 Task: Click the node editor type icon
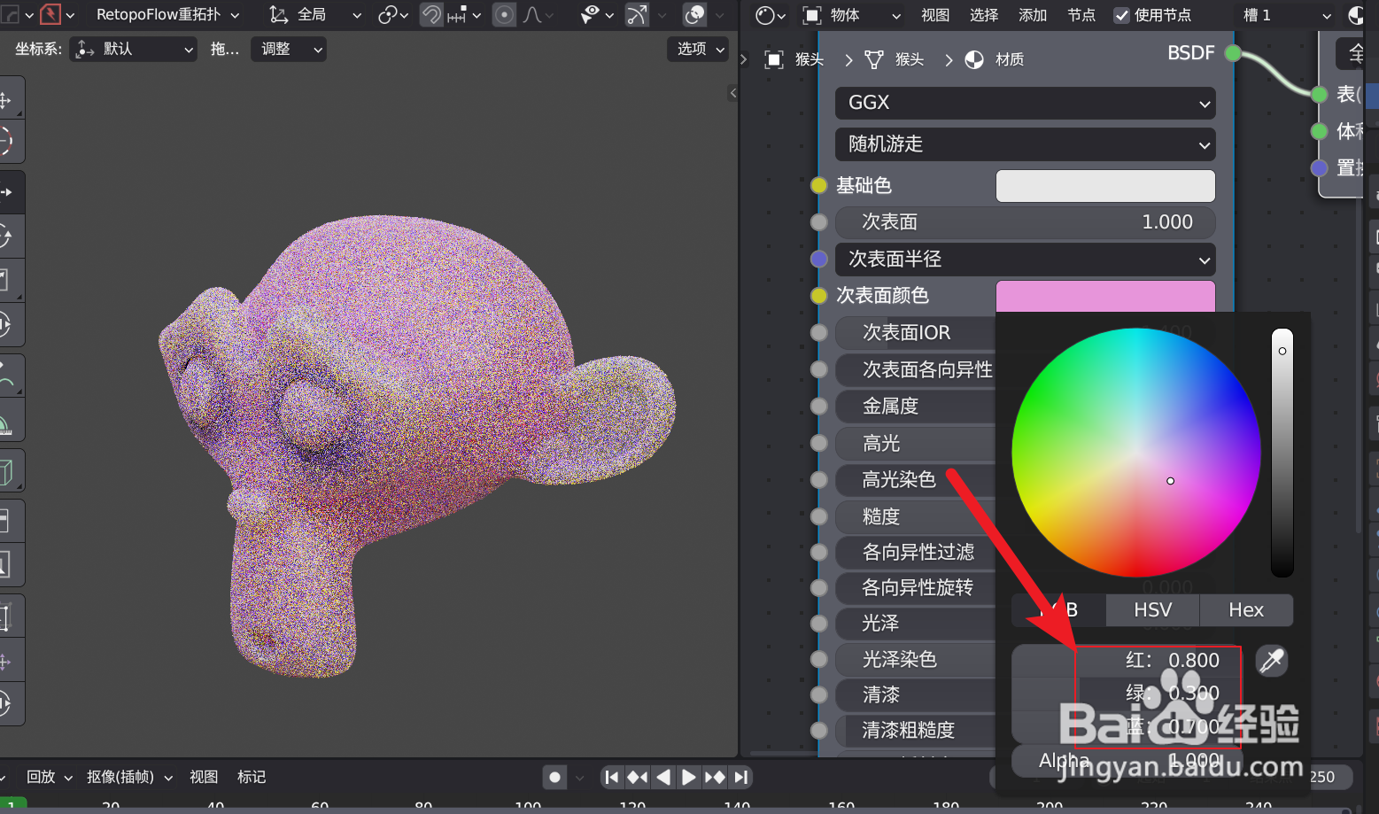(771, 15)
